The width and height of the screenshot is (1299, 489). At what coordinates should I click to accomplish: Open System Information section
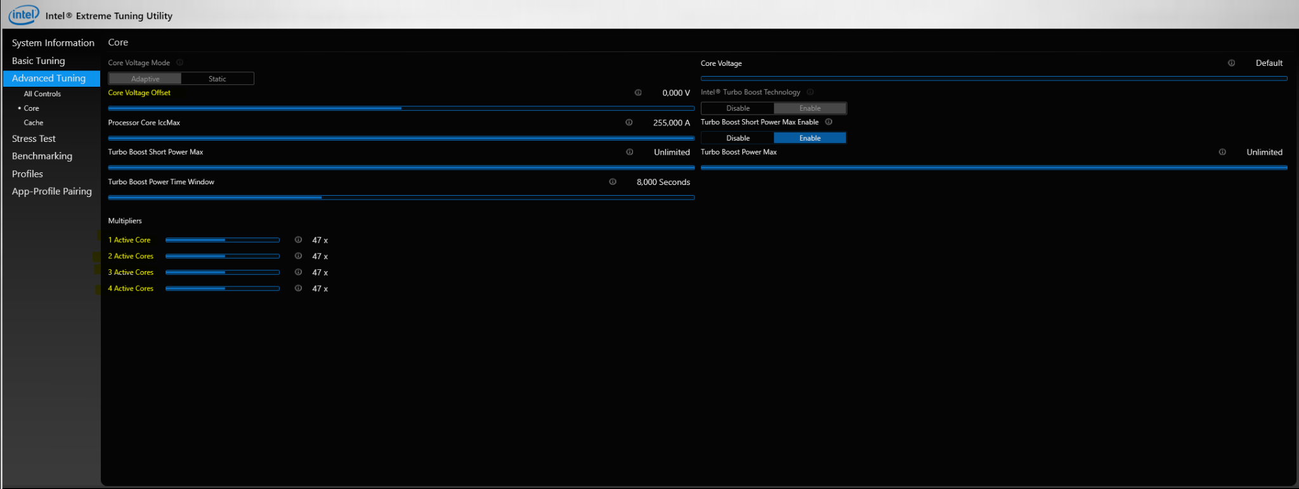(53, 43)
